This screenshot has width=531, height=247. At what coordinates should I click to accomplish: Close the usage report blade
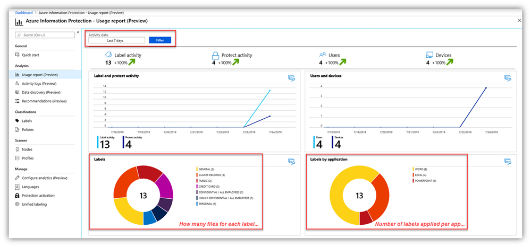coord(519,21)
